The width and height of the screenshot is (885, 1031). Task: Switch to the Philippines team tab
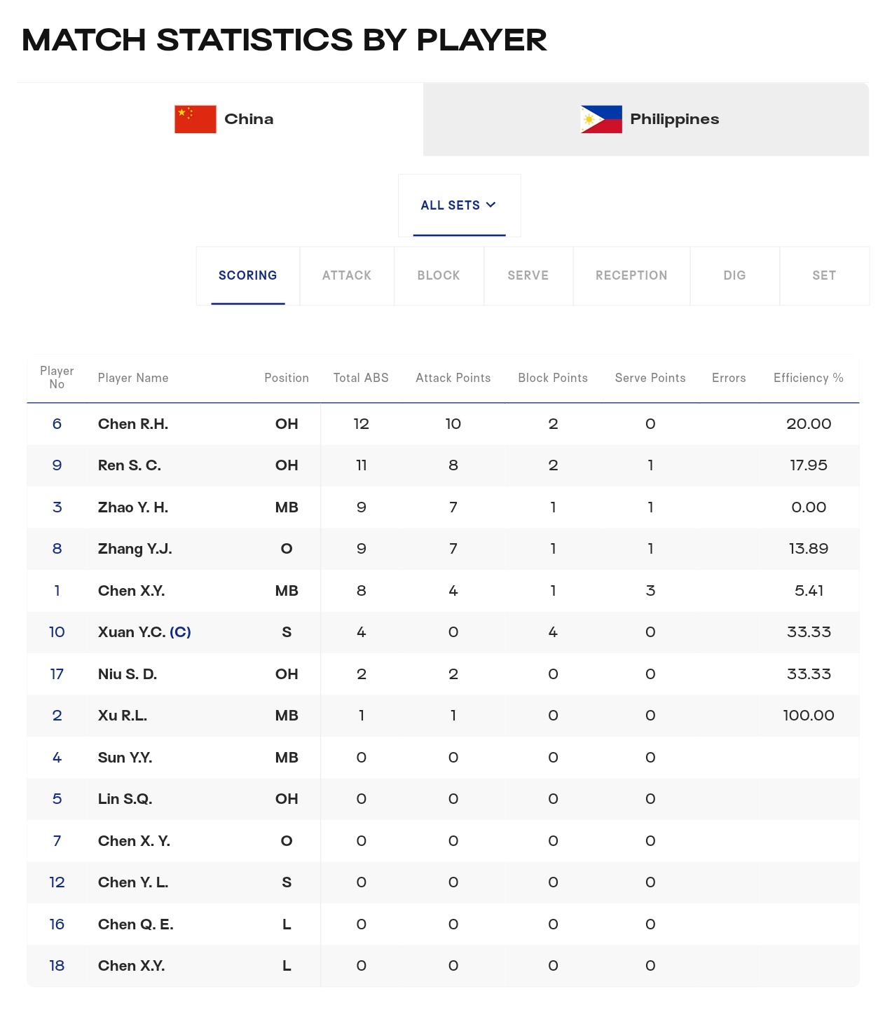(646, 119)
